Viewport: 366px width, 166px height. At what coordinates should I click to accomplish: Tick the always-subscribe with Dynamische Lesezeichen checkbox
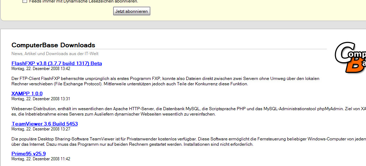pos(25,1)
